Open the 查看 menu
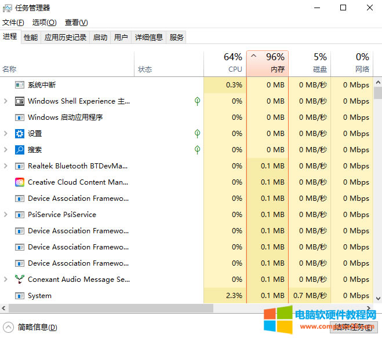The height and width of the screenshot is (338, 382). (76, 23)
